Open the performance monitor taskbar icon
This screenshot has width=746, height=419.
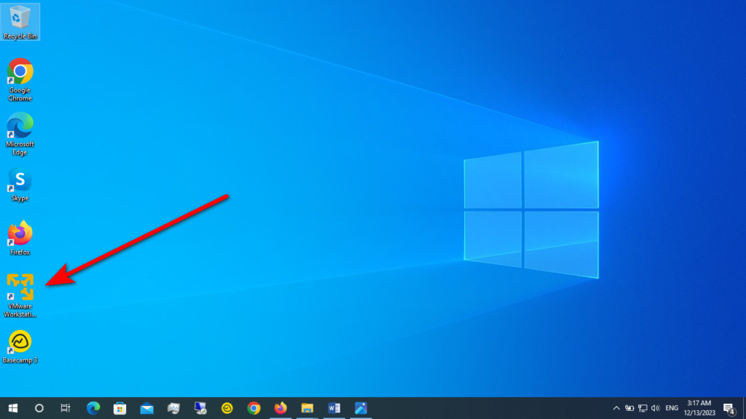tap(173, 408)
